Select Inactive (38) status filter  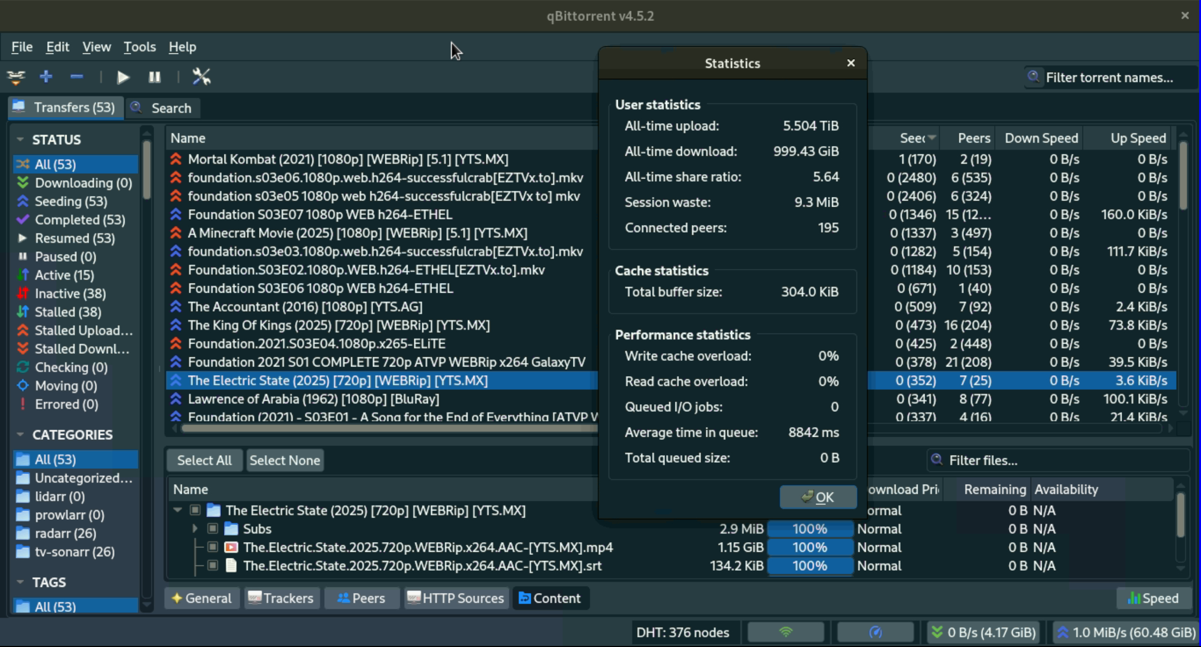pyautogui.click(x=75, y=293)
